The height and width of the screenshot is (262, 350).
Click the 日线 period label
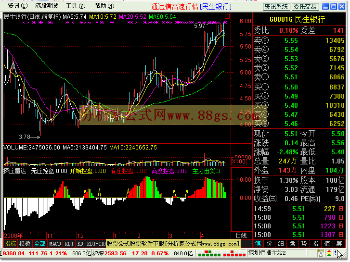(x=241, y=236)
